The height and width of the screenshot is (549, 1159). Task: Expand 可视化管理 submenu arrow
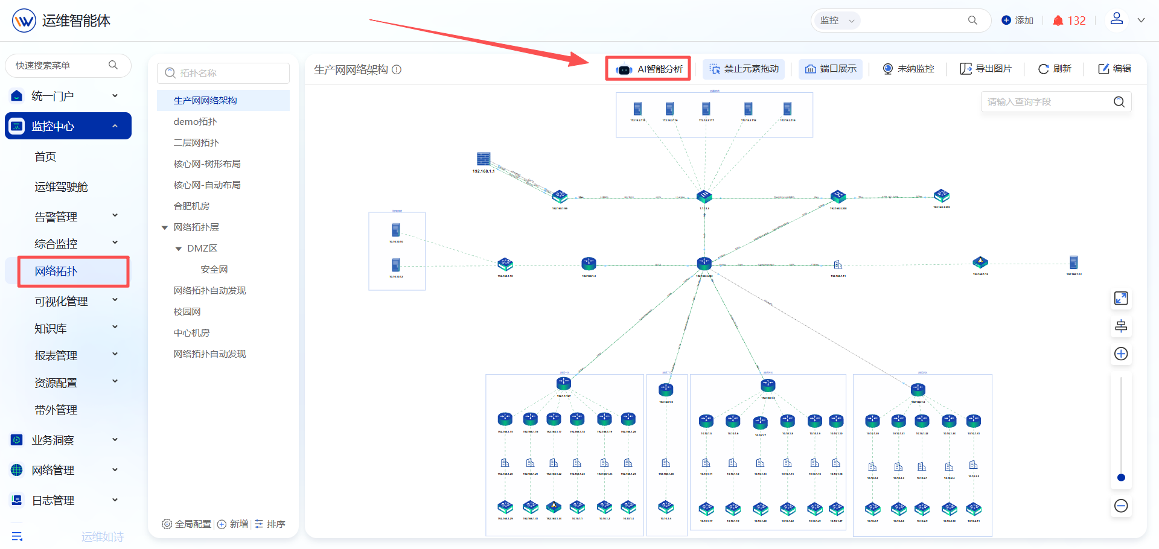point(115,300)
